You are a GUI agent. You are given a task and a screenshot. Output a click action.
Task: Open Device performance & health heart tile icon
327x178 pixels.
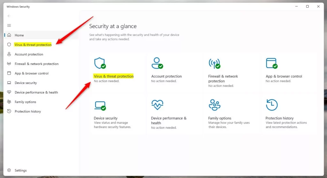pos(157,105)
